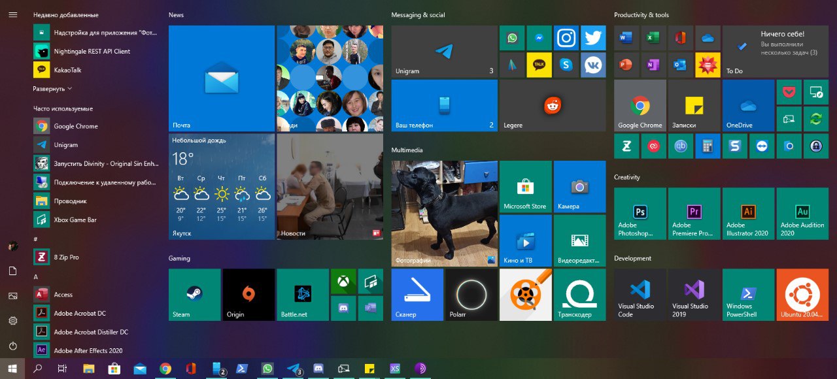
Task: Launch the Office tile in Productivity & tools
Action: (681, 38)
